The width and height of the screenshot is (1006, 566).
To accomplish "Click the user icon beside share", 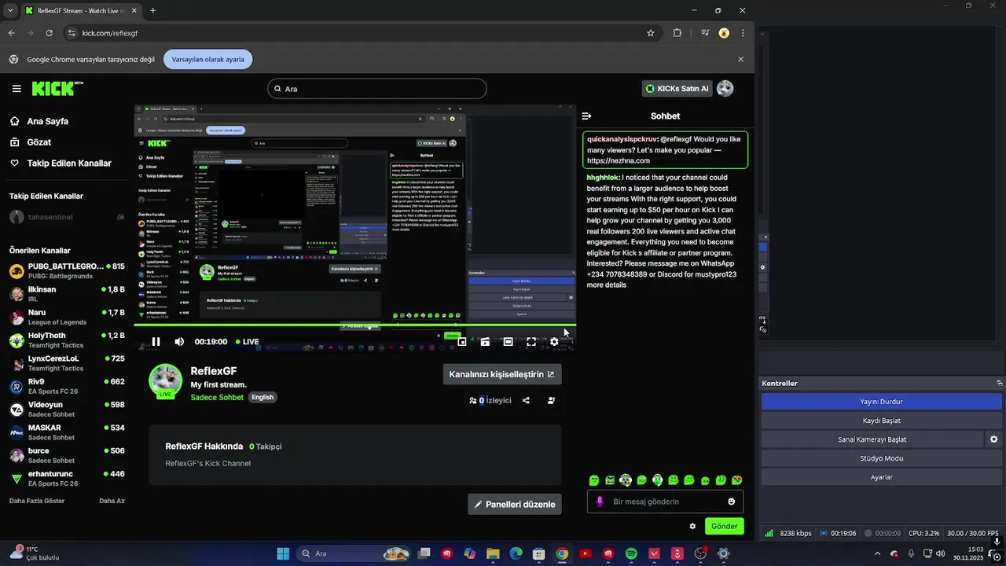I will click(551, 400).
